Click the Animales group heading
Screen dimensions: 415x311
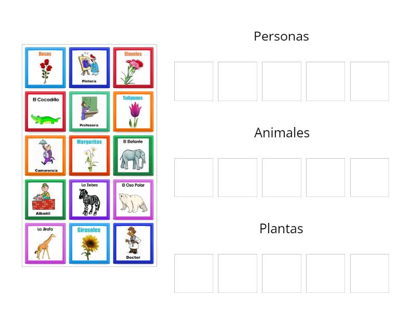281,132
